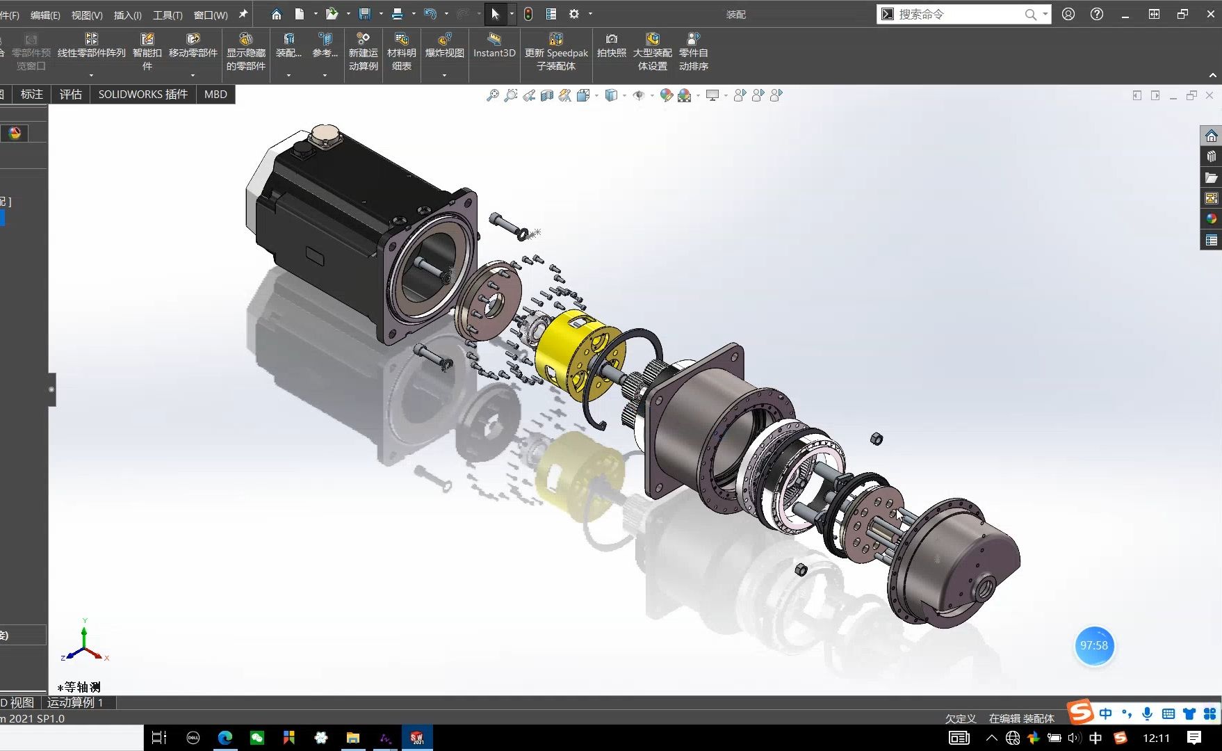Viewport: 1222px width, 751px height.
Task: Open the 窗口(W) menu
Action: click(x=211, y=15)
